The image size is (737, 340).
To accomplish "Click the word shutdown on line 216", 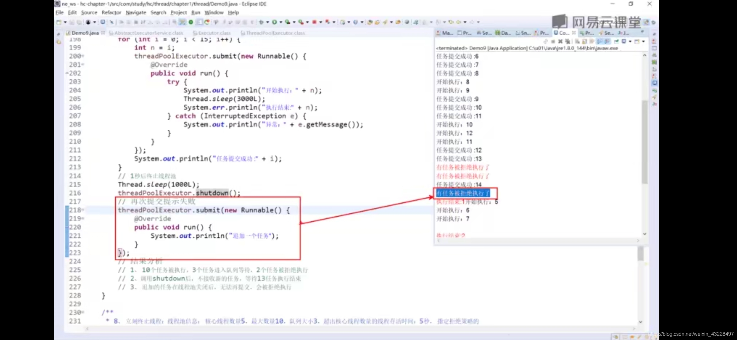I will [x=212, y=193].
